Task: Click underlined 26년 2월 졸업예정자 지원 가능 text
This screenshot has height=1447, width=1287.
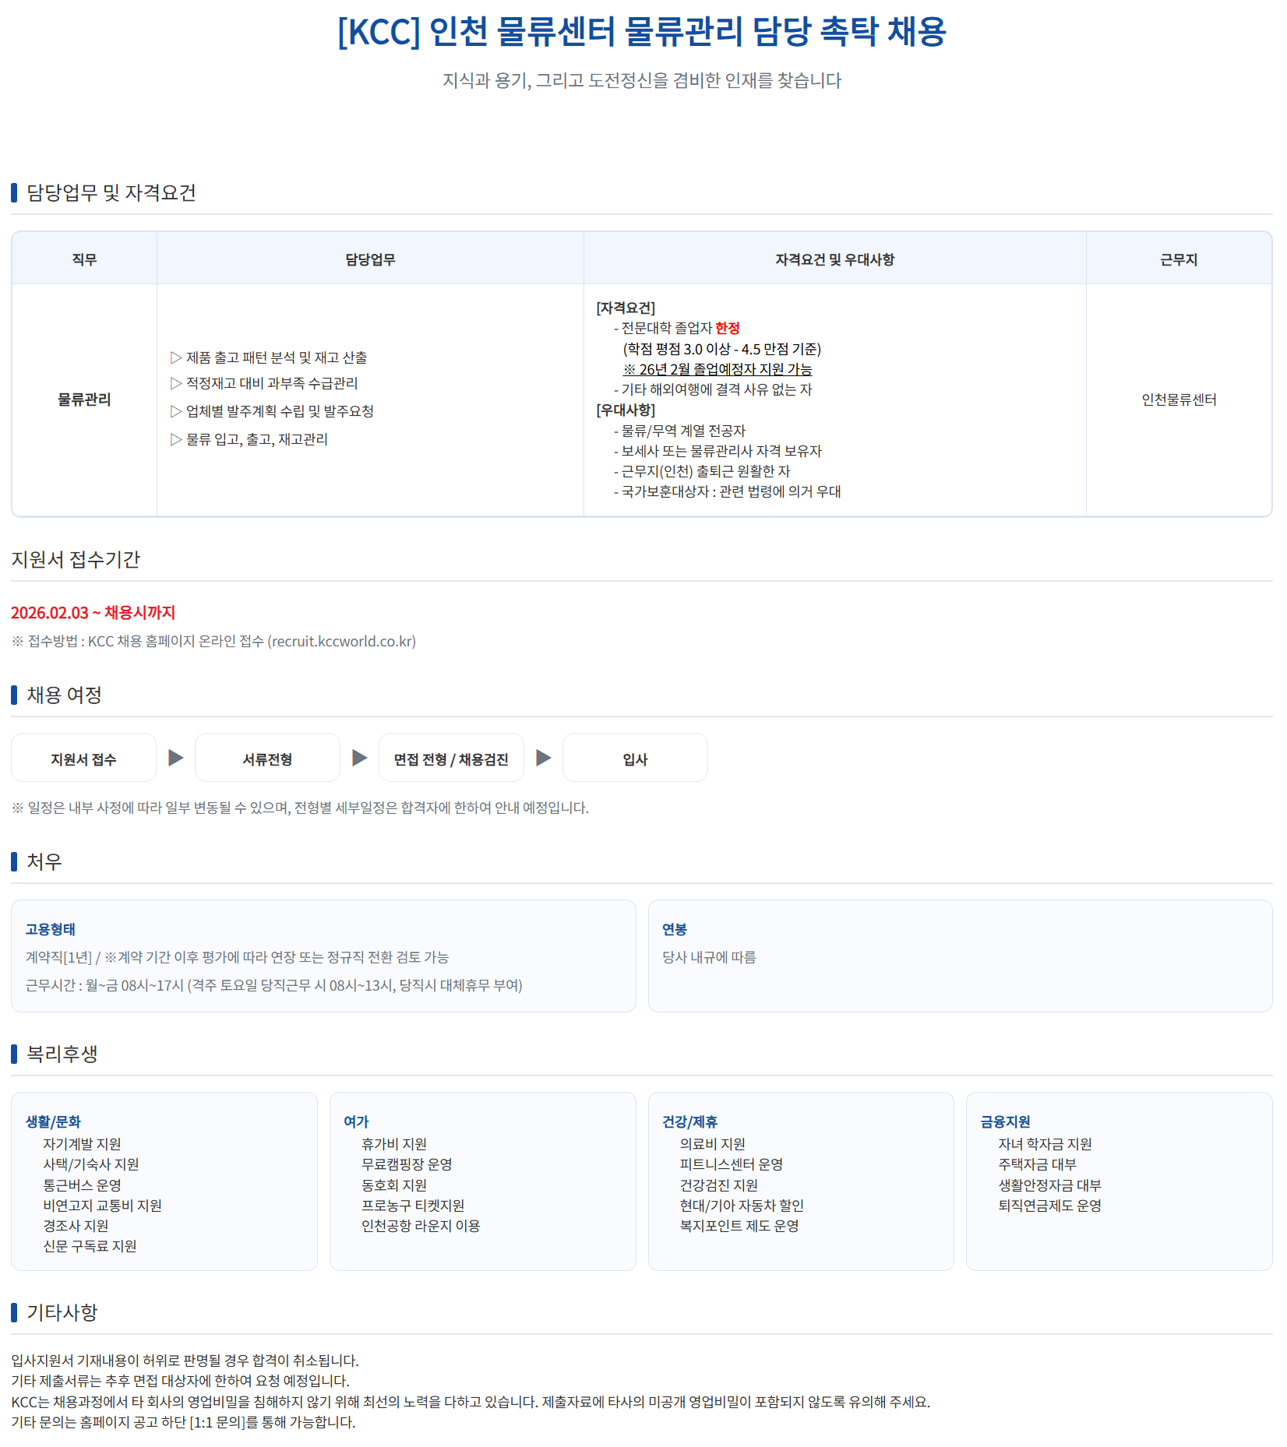Action: coord(718,369)
